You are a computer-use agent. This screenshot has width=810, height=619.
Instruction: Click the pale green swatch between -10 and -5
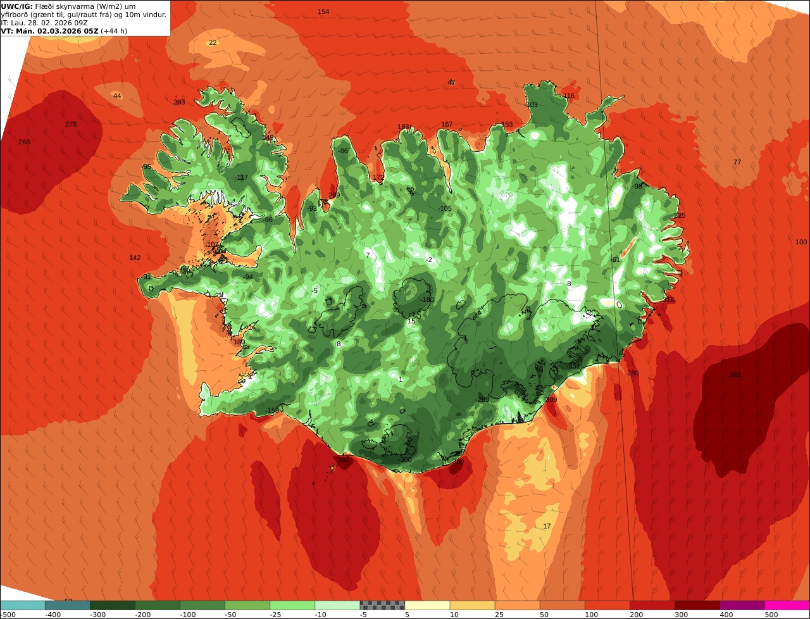coord(337,605)
